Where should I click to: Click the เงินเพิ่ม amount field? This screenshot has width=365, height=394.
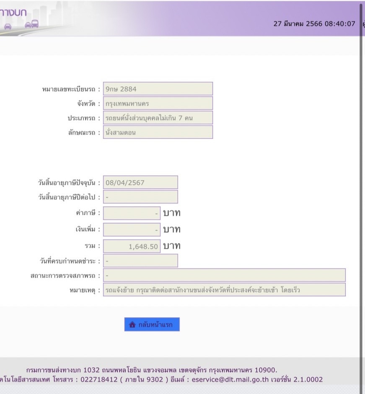point(132,229)
